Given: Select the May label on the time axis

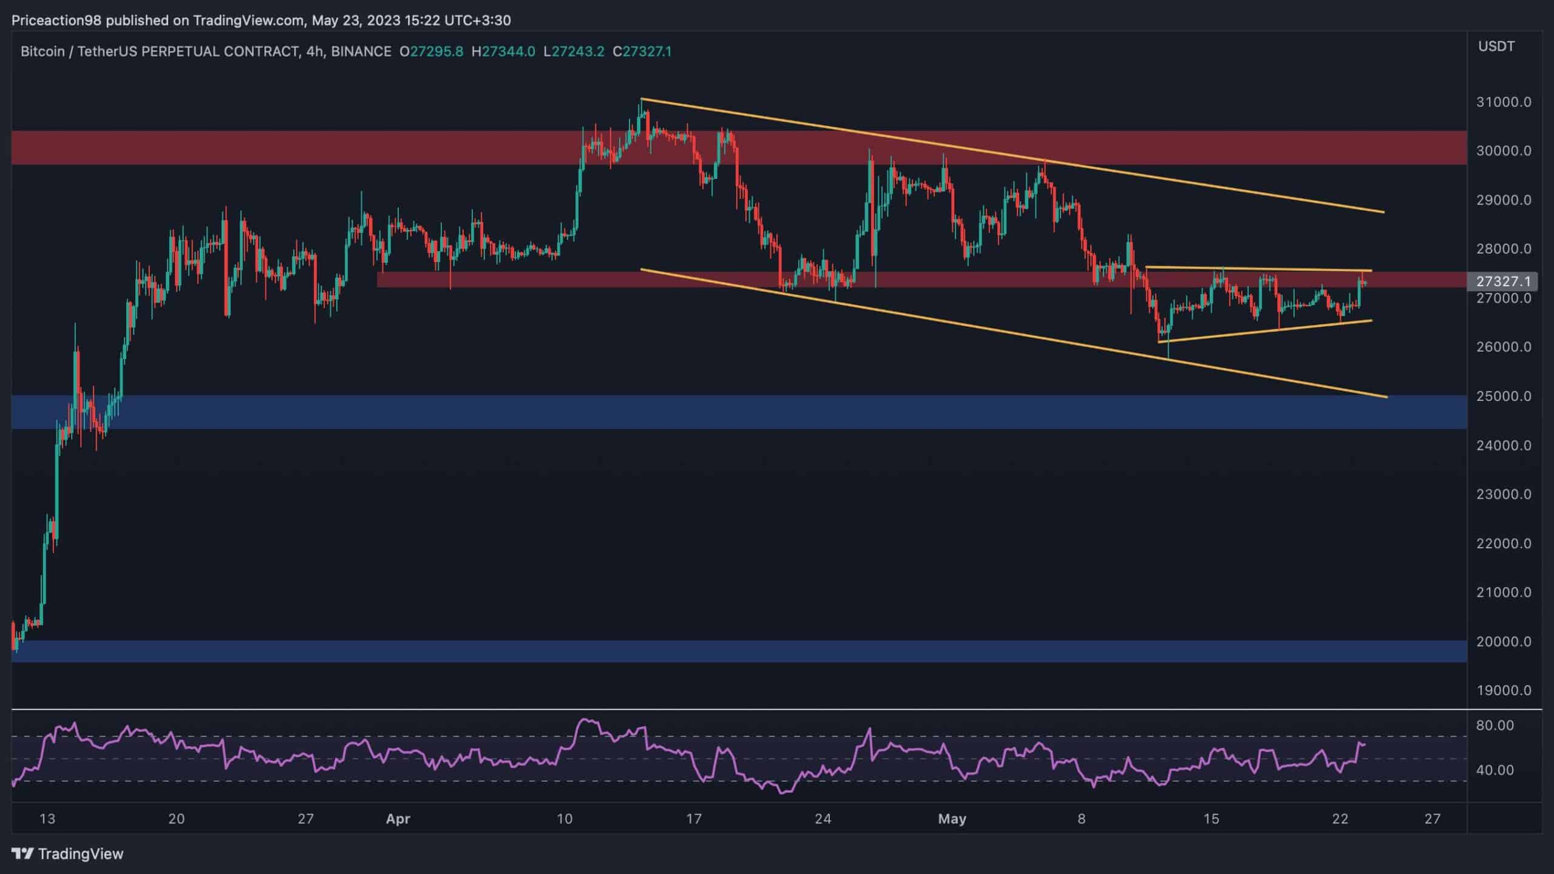Looking at the screenshot, I should click(952, 818).
